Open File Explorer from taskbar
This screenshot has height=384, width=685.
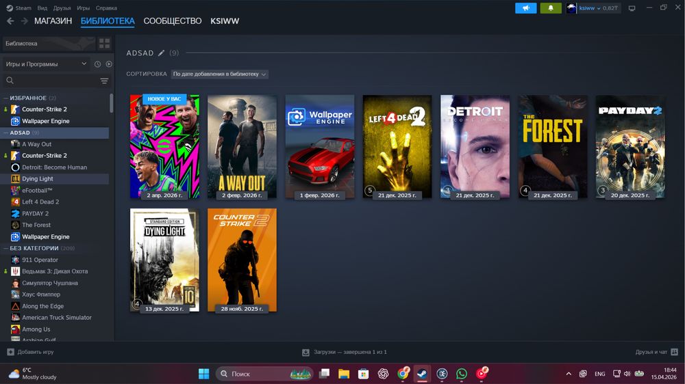[x=344, y=374]
